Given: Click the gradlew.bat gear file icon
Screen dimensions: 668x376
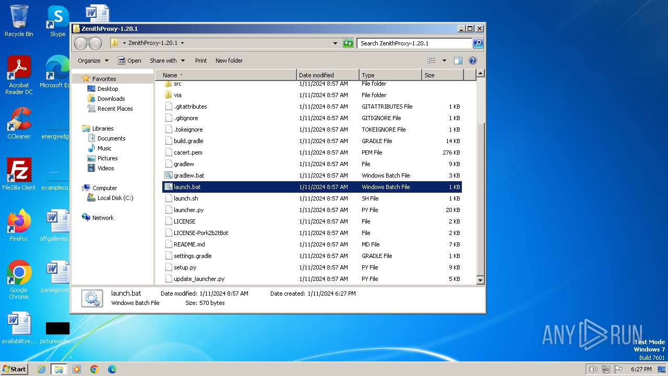Looking at the screenshot, I should coord(168,175).
